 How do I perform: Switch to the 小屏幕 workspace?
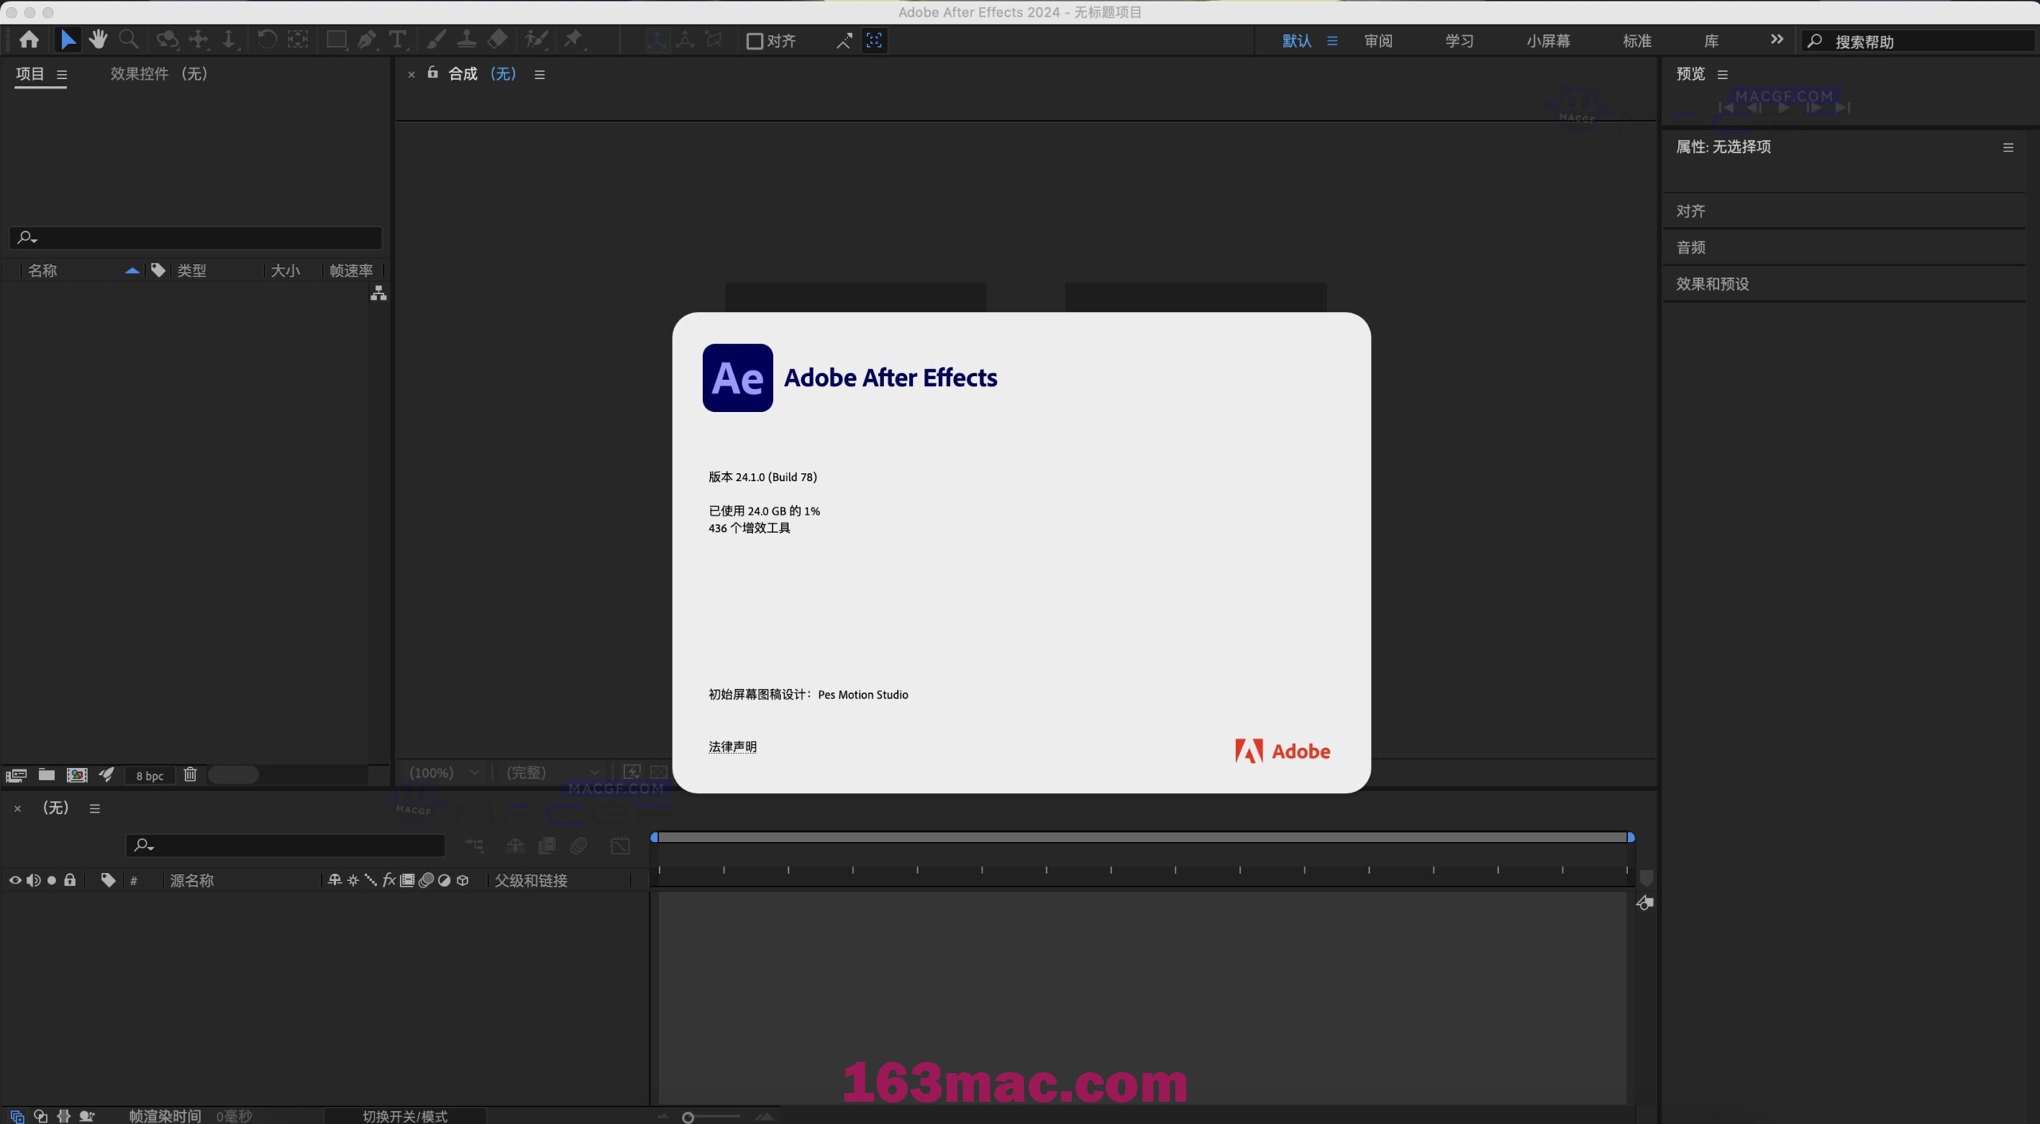(1548, 41)
